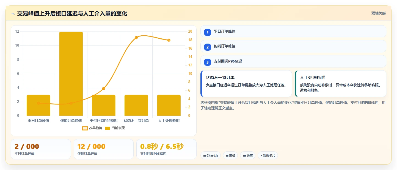Click the 数据卡片 tag
This screenshot has width=397, height=170.
pyautogui.click(x=268, y=155)
